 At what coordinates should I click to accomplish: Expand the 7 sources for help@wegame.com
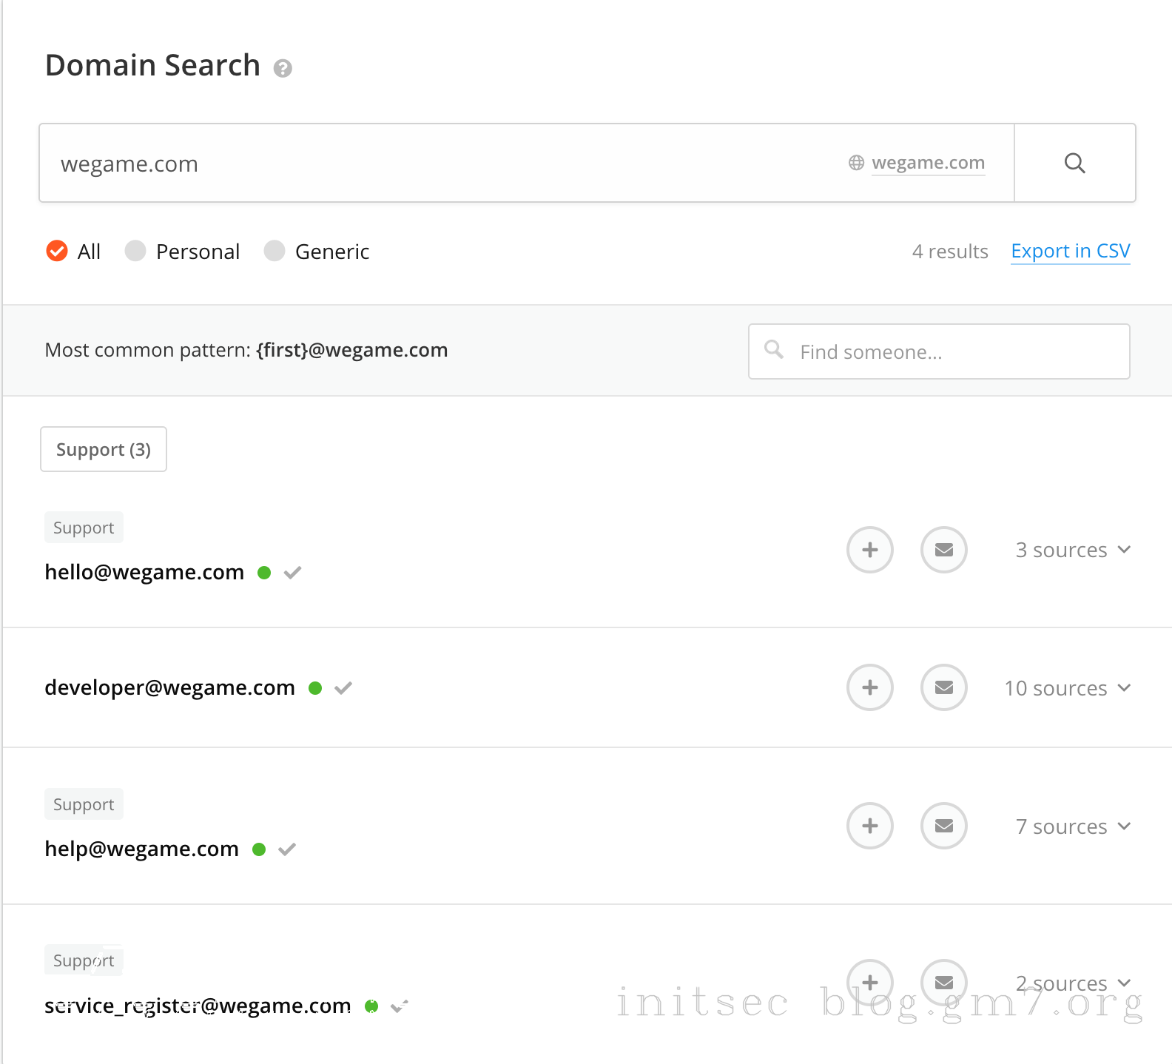point(1072,826)
